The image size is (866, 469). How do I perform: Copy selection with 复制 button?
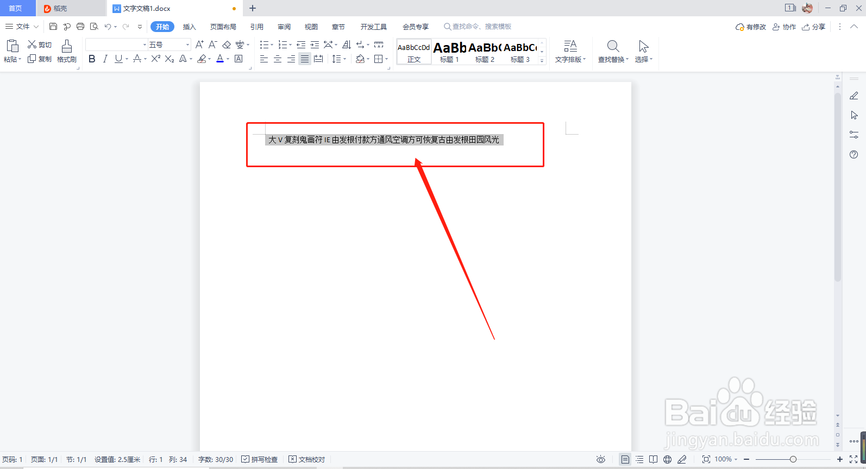point(40,59)
